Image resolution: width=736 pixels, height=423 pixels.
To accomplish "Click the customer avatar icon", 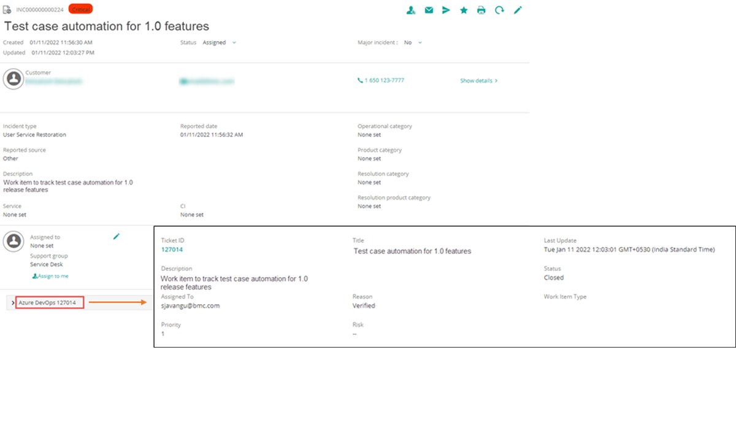I will click(13, 78).
